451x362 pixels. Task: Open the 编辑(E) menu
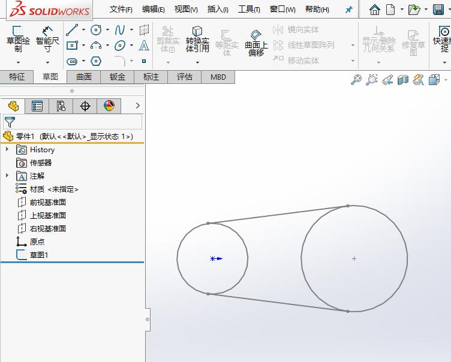154,10
